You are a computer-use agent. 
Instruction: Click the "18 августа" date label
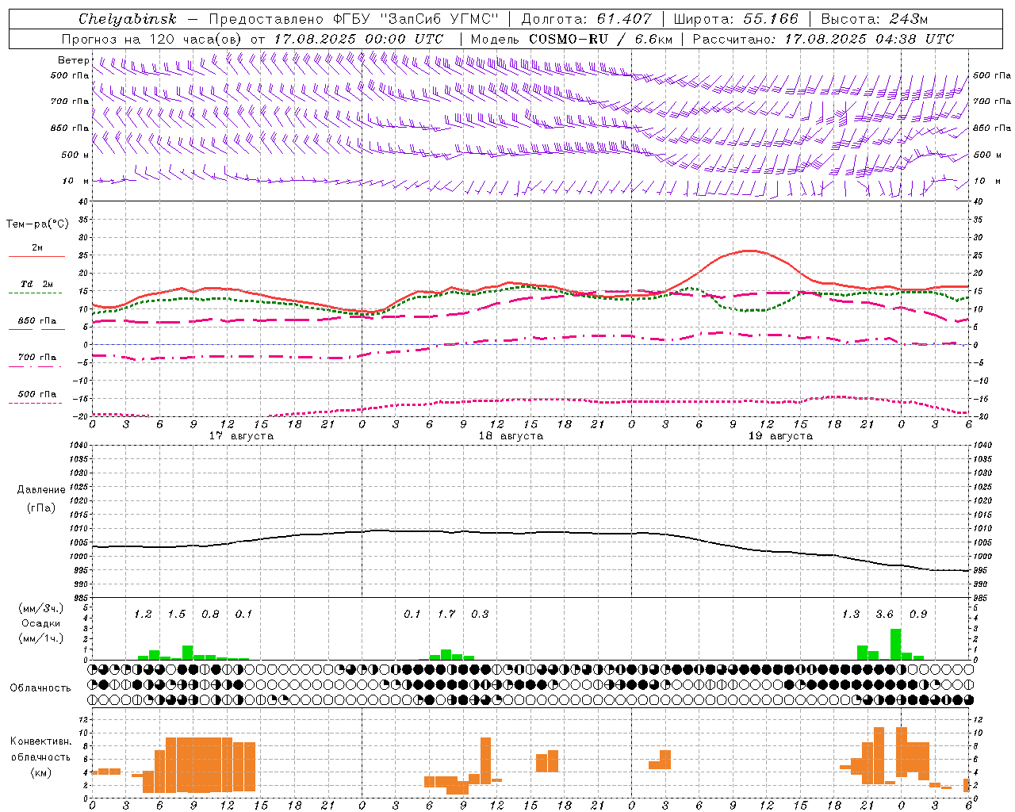pyautogui.click(x=511, y=436)
